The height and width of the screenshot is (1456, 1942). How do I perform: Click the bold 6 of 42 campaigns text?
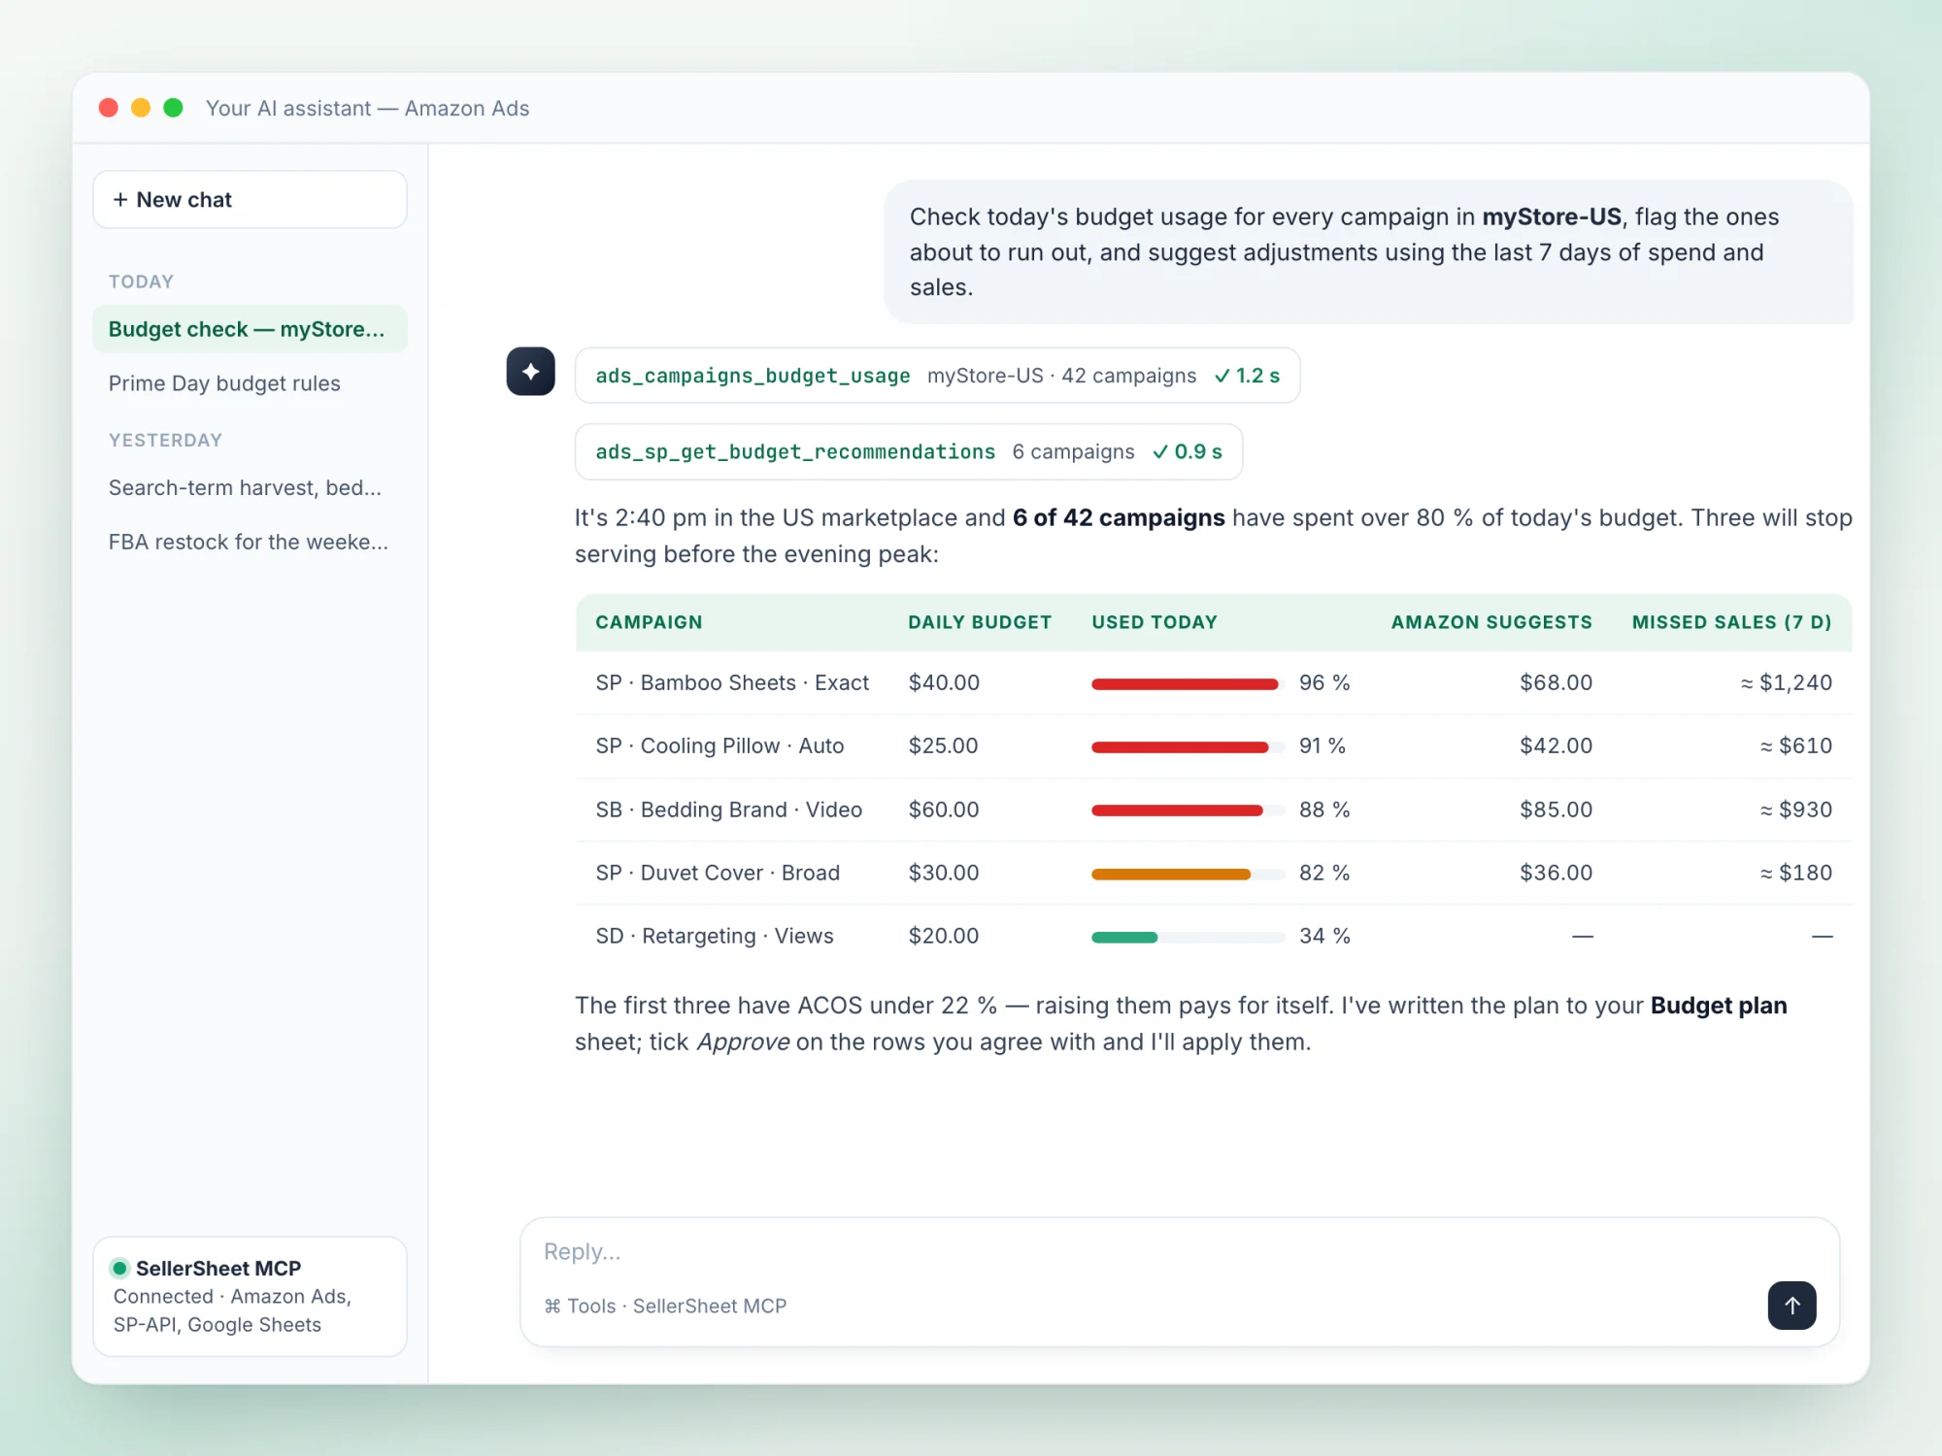pos(1119,517)
